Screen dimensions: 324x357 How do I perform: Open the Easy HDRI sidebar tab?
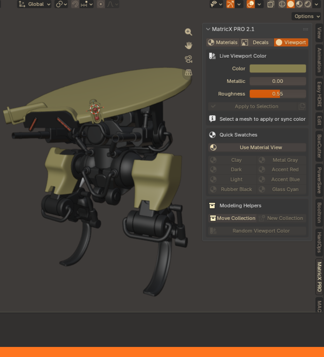[319, 94]
